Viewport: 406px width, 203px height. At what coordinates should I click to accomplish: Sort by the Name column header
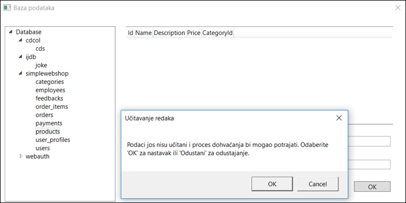coord(144,33)
